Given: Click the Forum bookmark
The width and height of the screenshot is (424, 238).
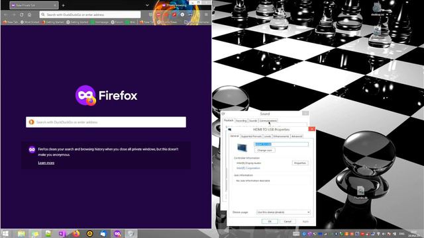Looking at the screenshot, I should 117,22.
